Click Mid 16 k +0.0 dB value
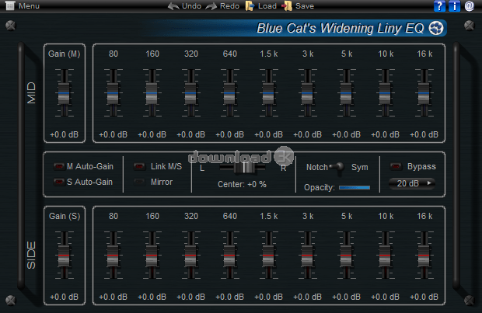 [x=424, y=134]
